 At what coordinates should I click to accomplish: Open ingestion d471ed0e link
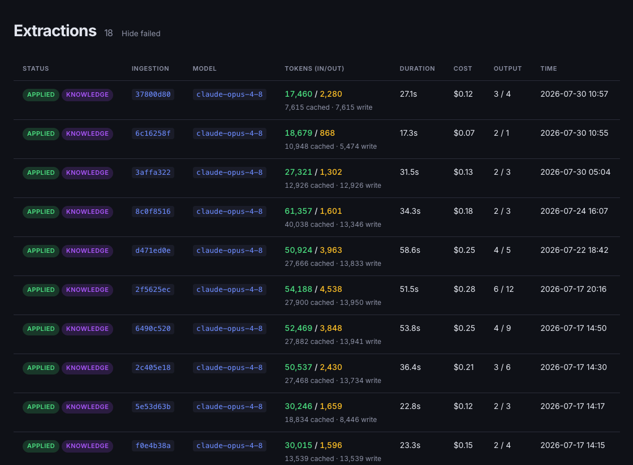tap(153, 251)
